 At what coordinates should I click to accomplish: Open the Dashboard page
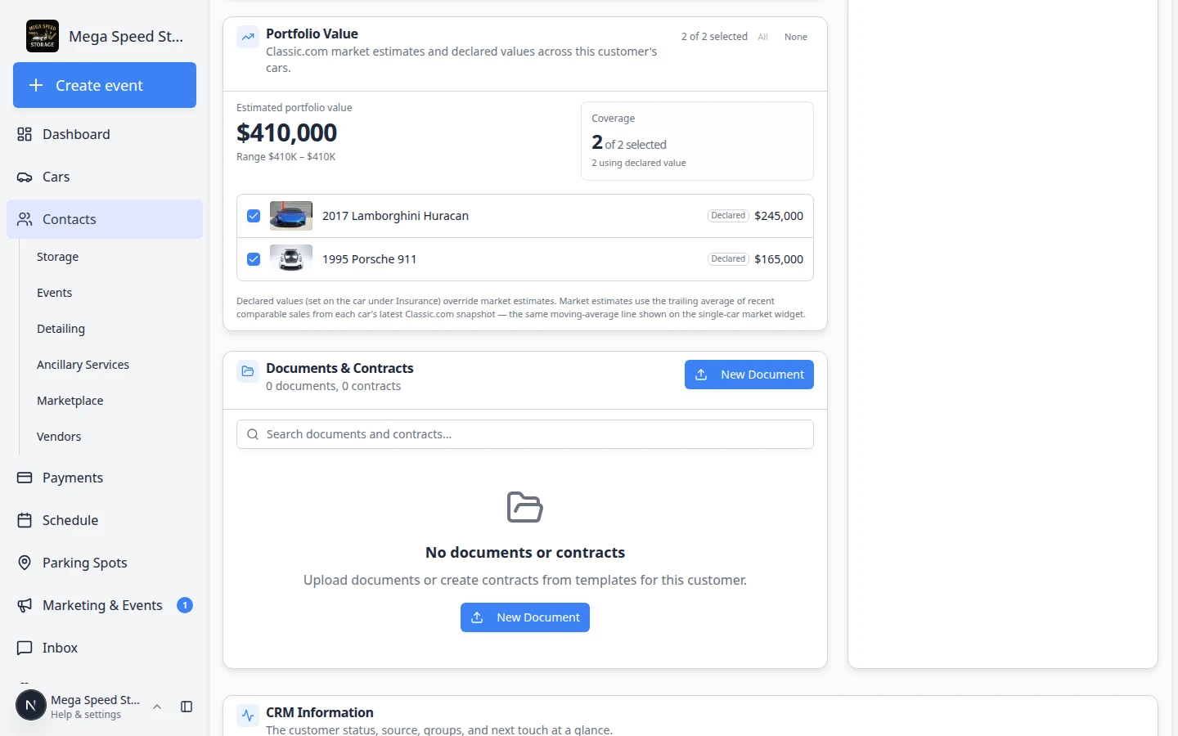click(x=105, y=134)
